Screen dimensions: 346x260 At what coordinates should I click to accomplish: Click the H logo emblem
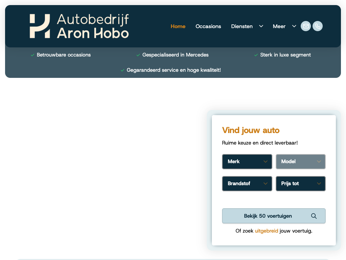(x=40, y=26)
